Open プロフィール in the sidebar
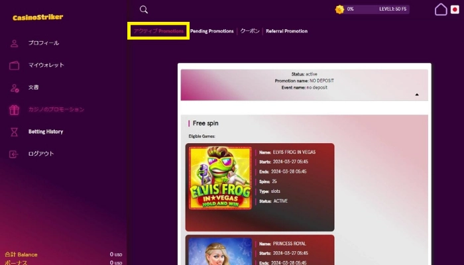 tap(44, 43)
